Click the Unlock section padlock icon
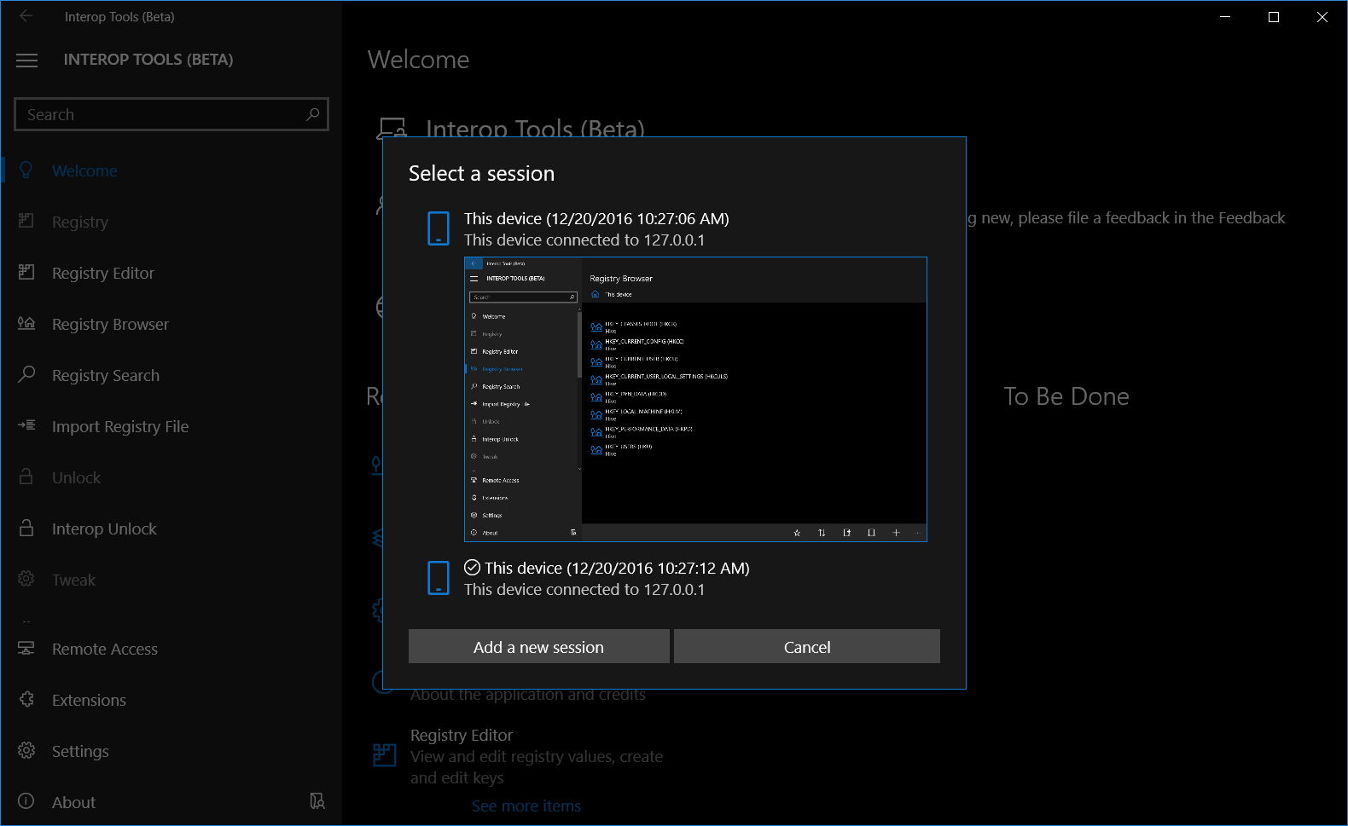 pos(26,477)
